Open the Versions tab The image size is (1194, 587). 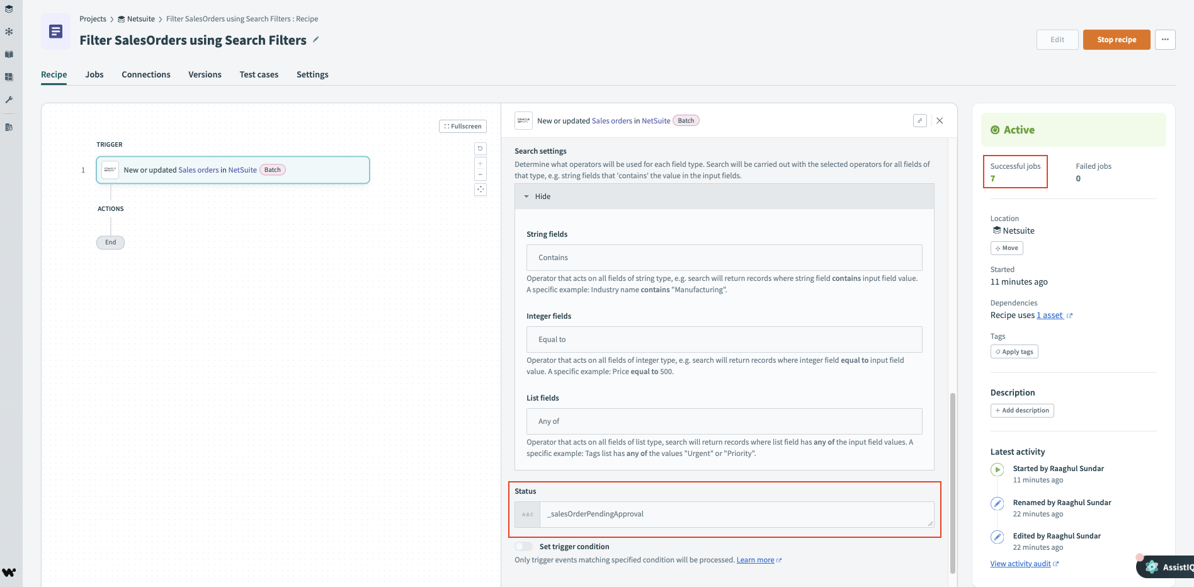pos(204,74)
